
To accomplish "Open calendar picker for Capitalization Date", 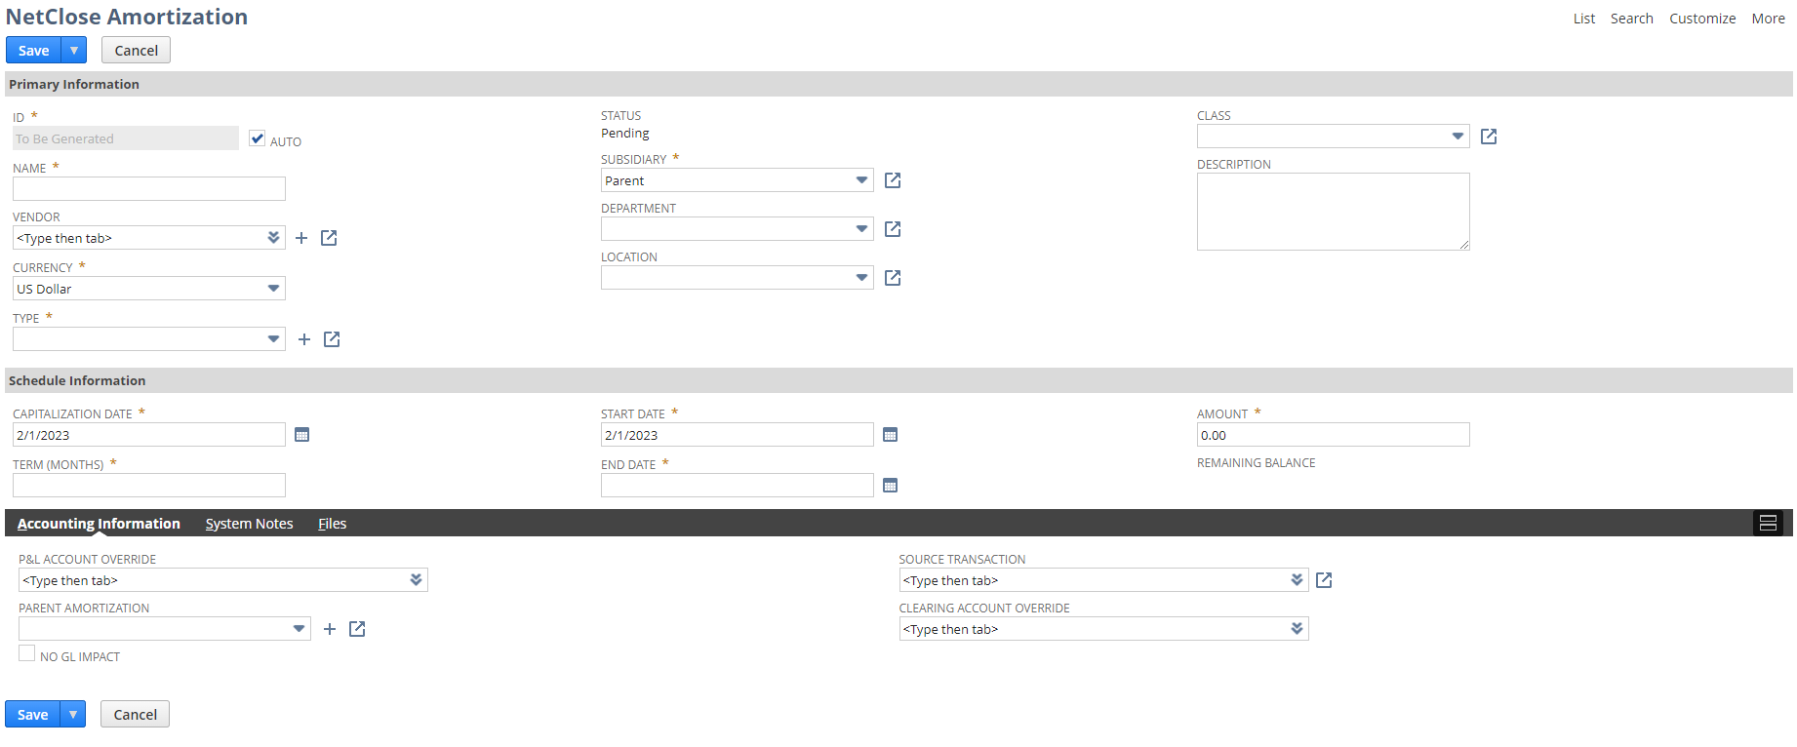I will coord(302,435).
